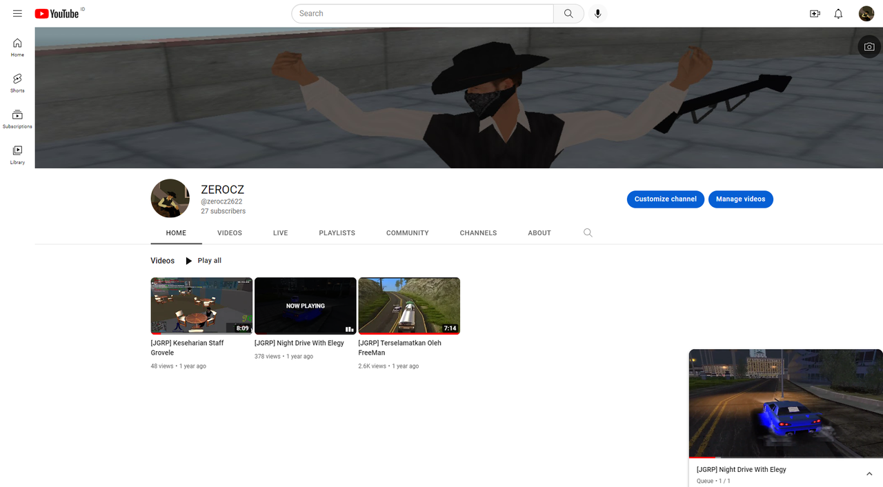Viewport: 883px width, 487px height.
Task: Go to Home in sidebar
Action: pyautogui.click(x=17, y=47)
